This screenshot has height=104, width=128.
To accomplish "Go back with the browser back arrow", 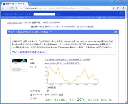I will [x=3, y=8].
